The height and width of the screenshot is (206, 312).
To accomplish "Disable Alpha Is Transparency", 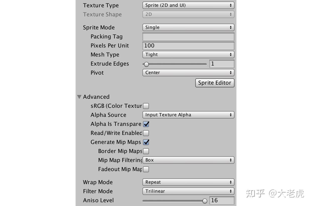I will click(x=146, y=124).
